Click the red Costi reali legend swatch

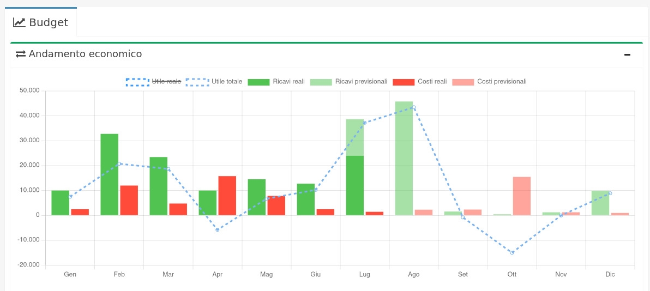tap(403, 82)
